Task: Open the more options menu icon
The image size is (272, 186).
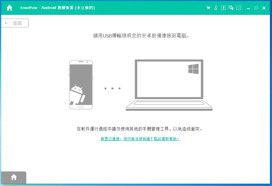Action: 239,8
